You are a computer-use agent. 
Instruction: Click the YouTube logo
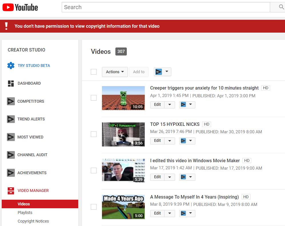[20, 7]
